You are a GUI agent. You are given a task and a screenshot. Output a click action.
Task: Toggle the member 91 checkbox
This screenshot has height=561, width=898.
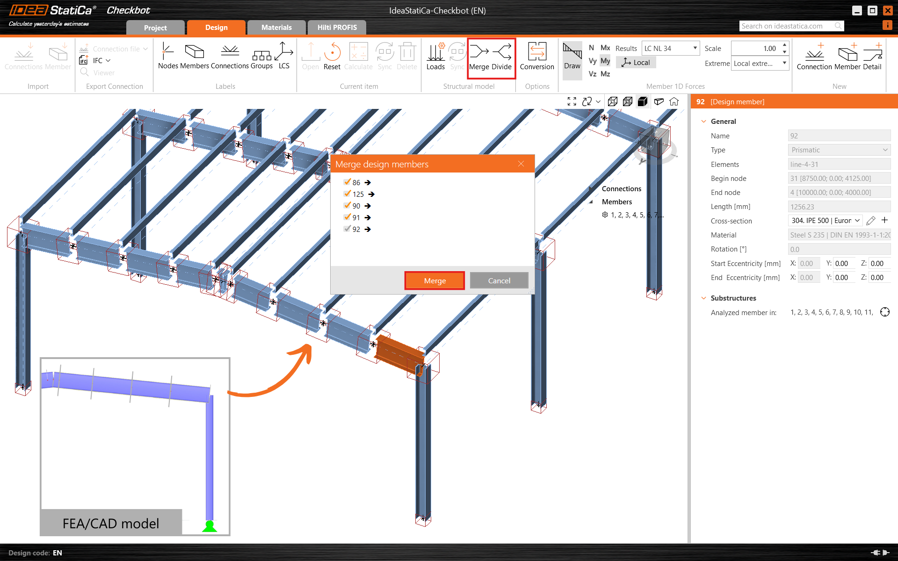[x=347, y=217]
